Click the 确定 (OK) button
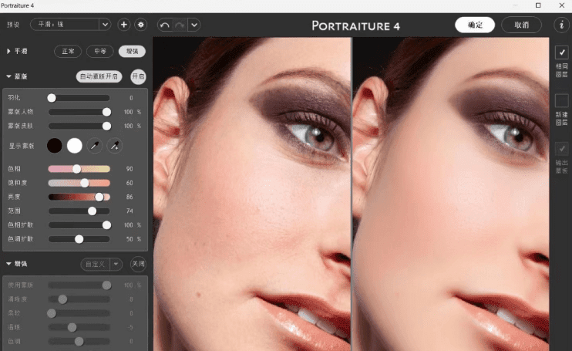This screenshot has height=351, width=572. click(x=475, y=25)
